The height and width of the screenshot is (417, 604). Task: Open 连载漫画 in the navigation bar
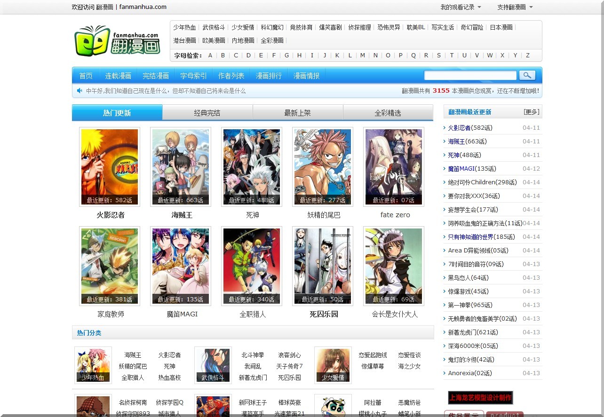pos(118,76)
